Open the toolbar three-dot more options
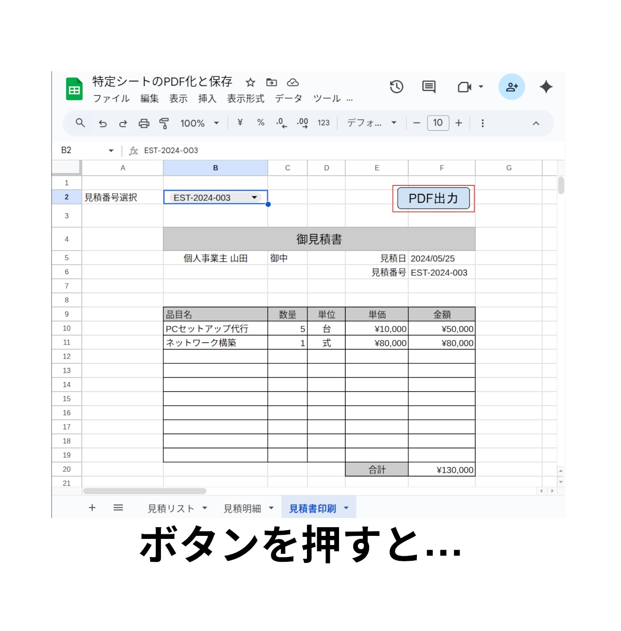The image size is (621, 631). pos(483,123)
